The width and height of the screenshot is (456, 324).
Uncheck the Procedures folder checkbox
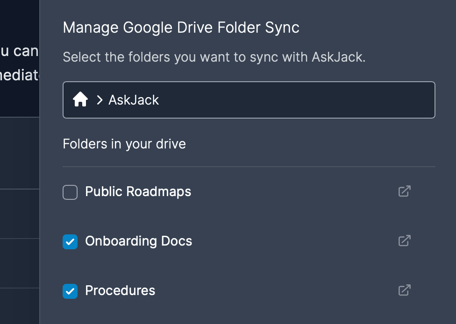(70, 291)
